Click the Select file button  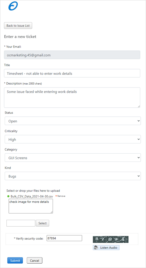pos(42,223)
